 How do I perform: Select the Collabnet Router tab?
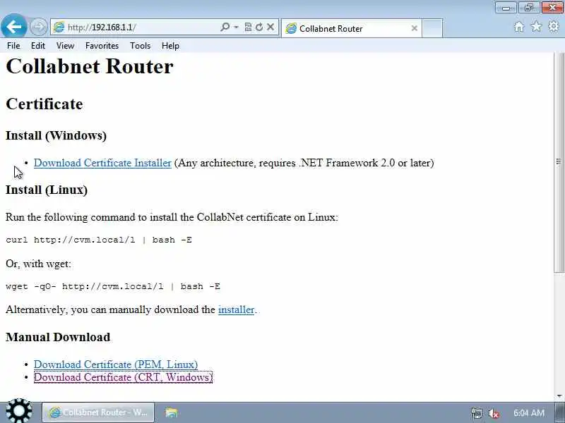tap(351, 28)
